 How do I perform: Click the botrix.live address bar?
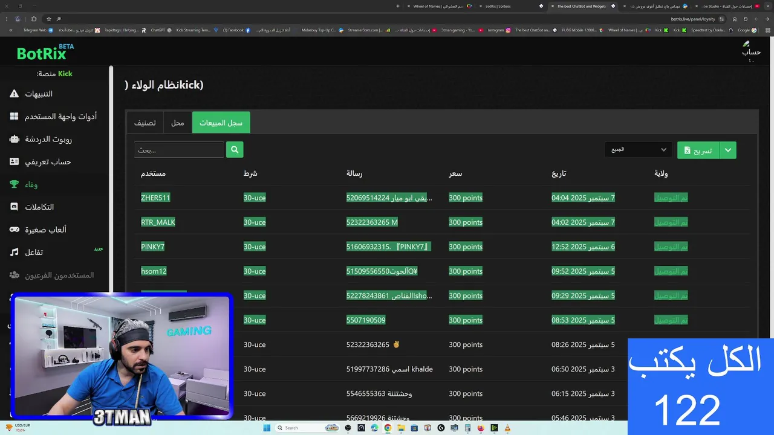(x=387, y=19)
